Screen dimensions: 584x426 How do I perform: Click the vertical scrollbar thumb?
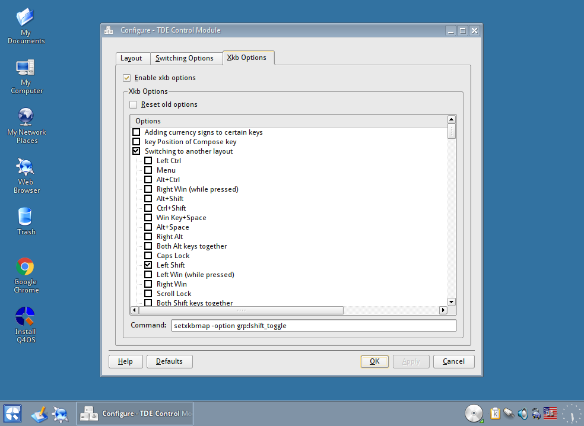coord(452,131)
